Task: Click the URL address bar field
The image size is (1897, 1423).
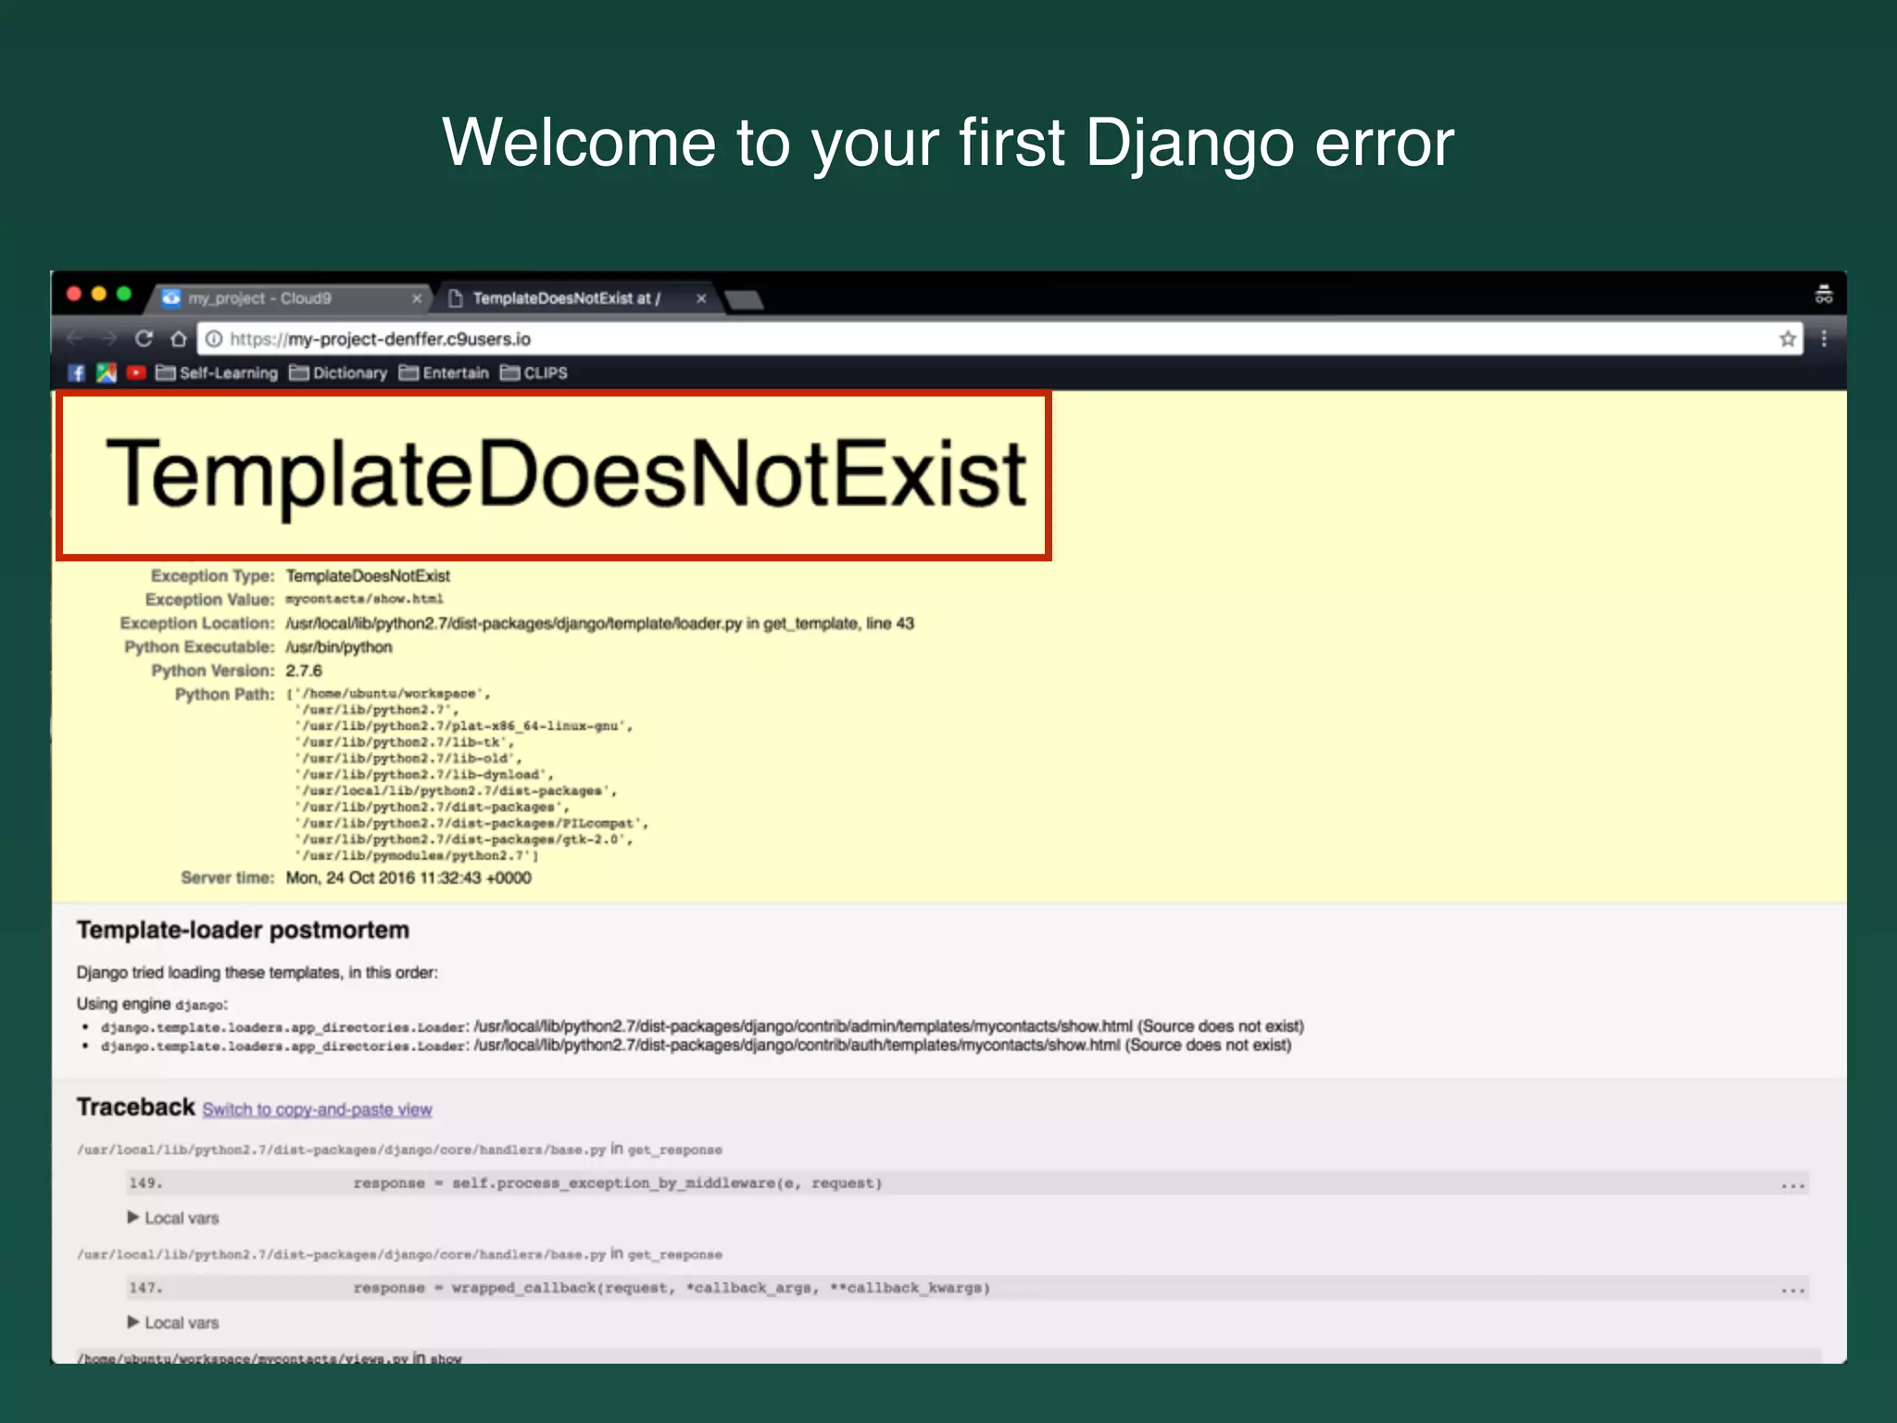Action: click(x=926, y=339)
